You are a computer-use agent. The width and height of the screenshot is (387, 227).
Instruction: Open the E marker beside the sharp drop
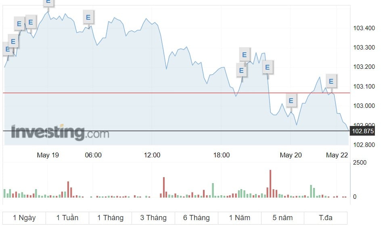[267, 67]
